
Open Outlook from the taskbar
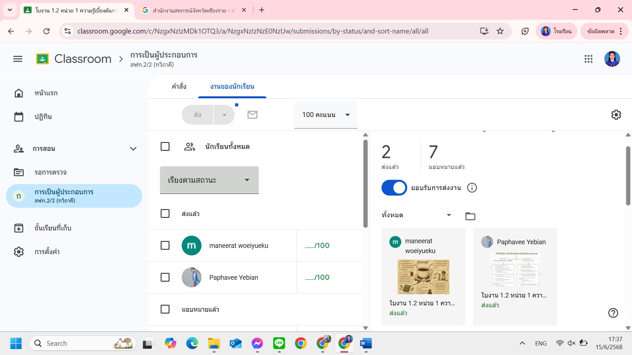pyautogui.click(x=236, y=343)
